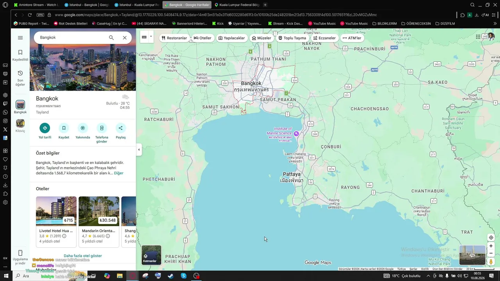Open the Google Maps hamburger menu
The image size is (500, 281).
click(x=20, y=38)
